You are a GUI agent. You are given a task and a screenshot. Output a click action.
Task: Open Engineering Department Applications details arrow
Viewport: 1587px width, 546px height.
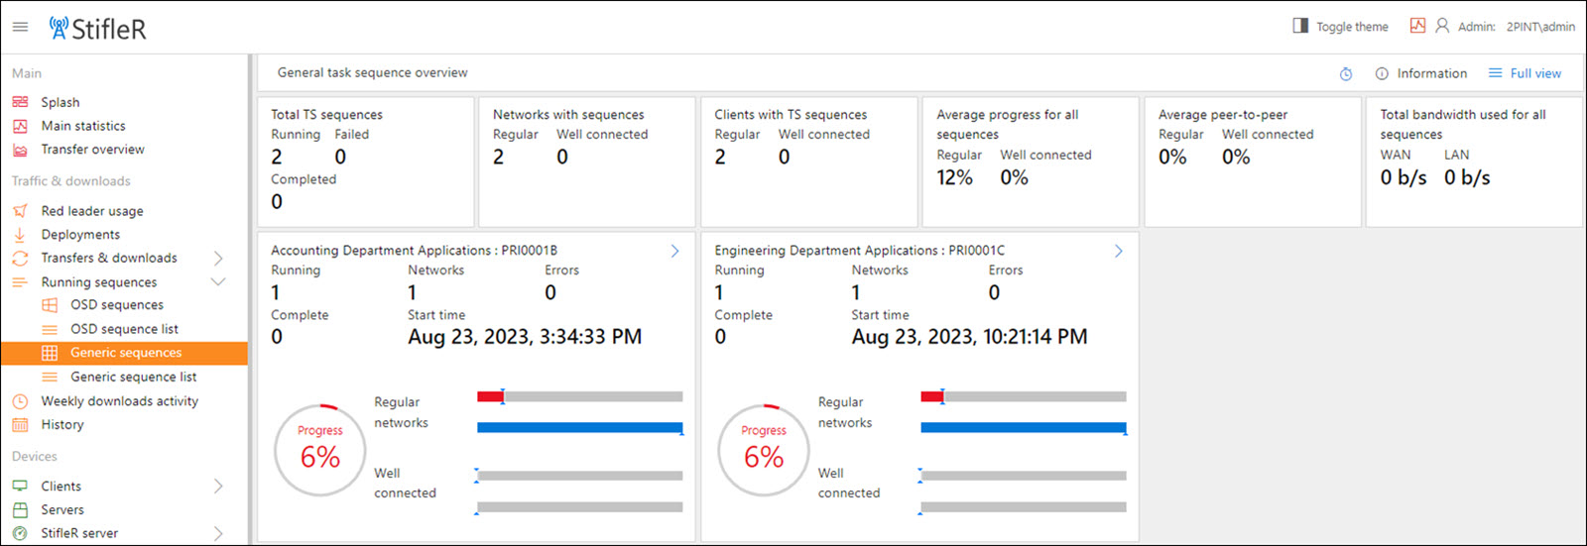[x=1118, y=252]
